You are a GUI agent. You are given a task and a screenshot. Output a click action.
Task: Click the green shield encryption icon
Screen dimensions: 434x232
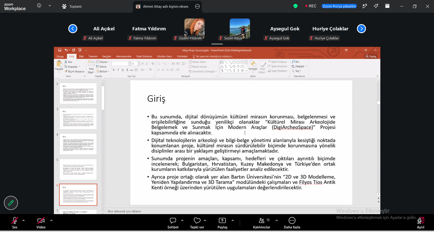click(295, 6)
